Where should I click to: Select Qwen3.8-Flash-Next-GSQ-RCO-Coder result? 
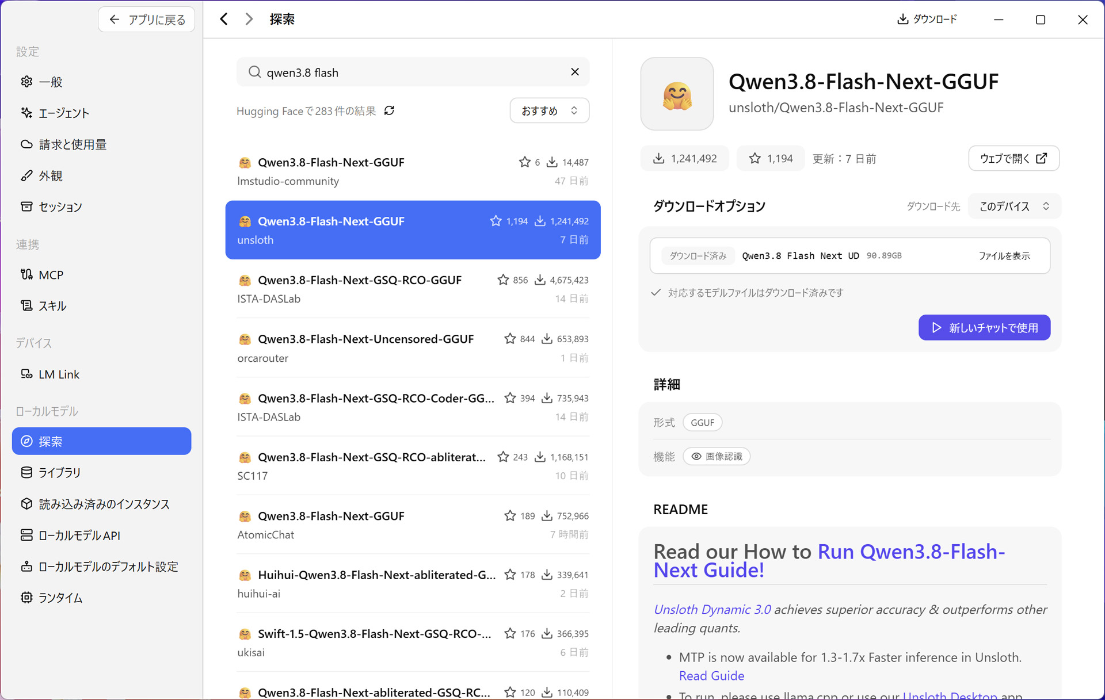click(413, 407)
